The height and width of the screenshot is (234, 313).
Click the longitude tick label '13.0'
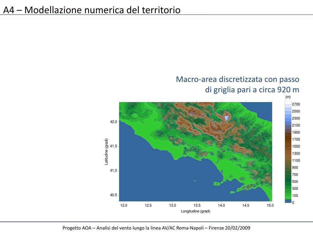pyautogui.click(x=172, y=206)
